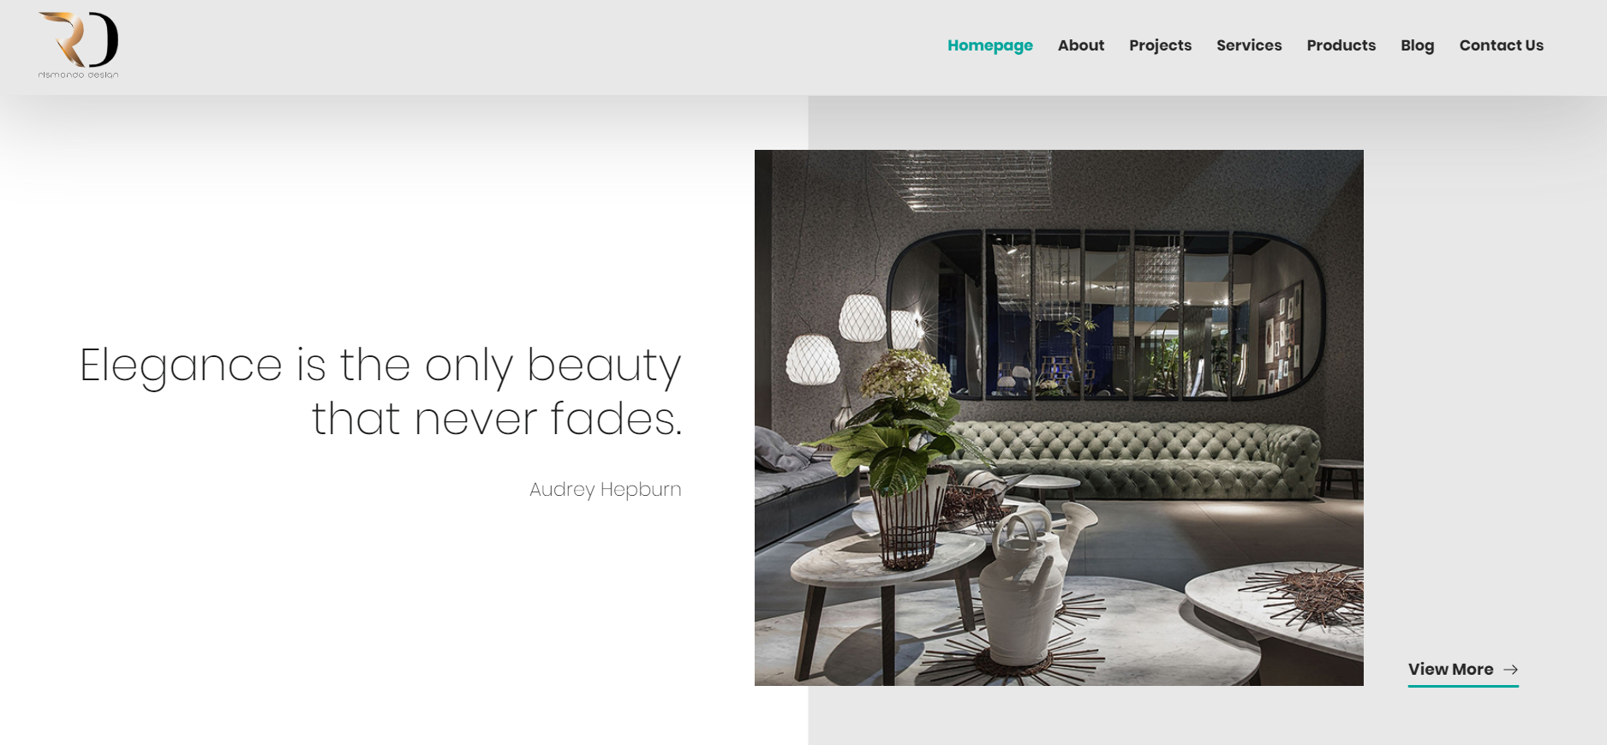This screenshot has width=1607, height=745.
Task: Click the oval mirror in the photo
Action: pos(1105,313)
